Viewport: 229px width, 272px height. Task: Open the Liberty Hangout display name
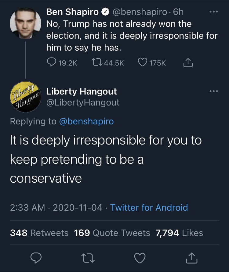click(82, 91)
